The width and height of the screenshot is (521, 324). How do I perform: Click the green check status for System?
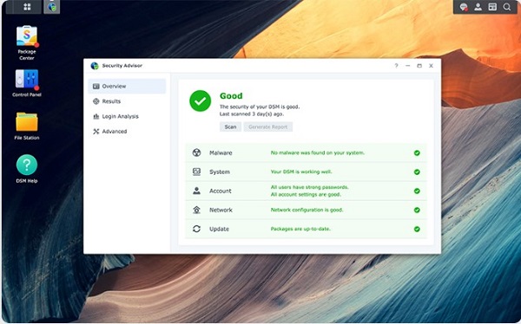tap(417, 172)
